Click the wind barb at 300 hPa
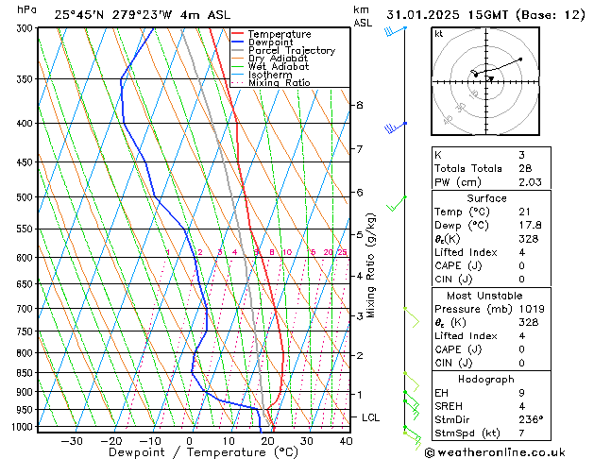 (395, 31)
